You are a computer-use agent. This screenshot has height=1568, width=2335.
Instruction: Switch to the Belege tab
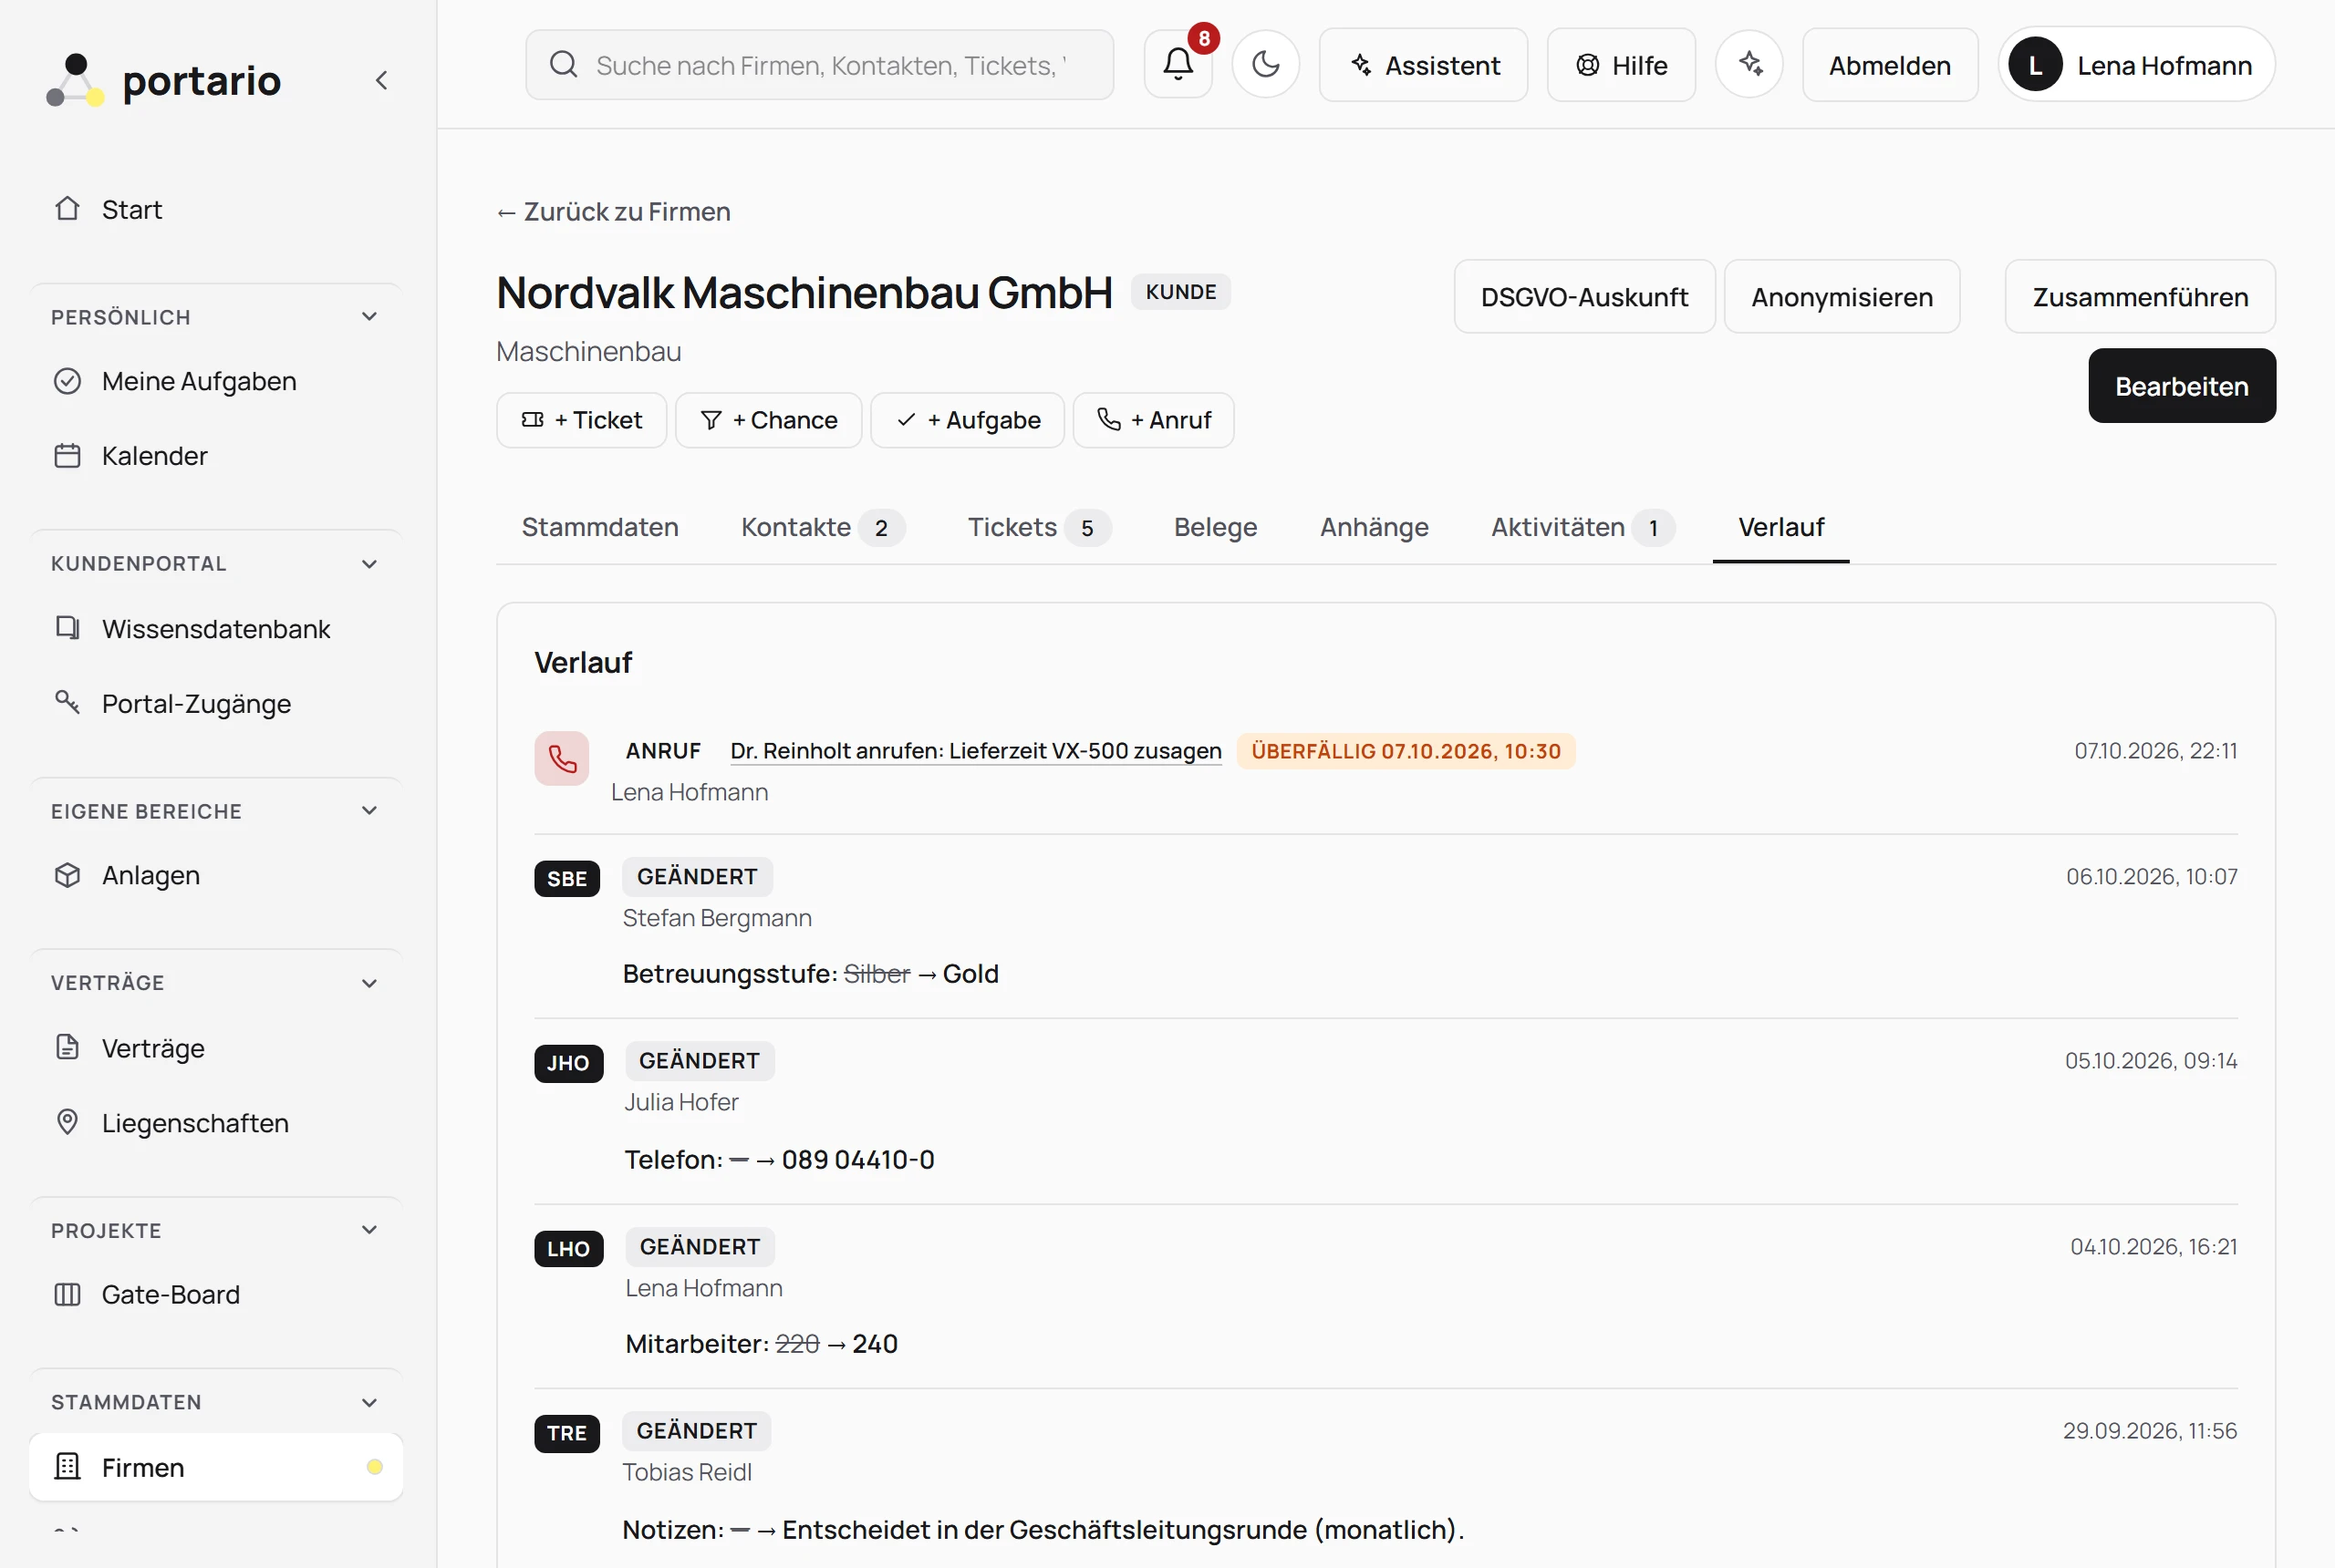(x=1216, y=527)
